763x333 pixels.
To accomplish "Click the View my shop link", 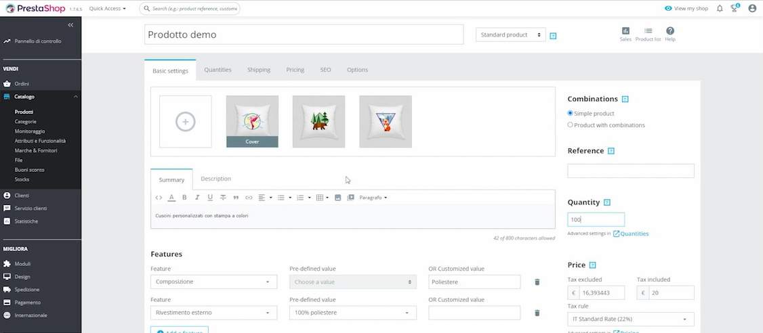I will point(686,9).
